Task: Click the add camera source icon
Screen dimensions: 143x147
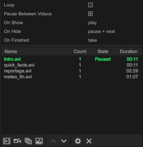Action: point(17,141)
